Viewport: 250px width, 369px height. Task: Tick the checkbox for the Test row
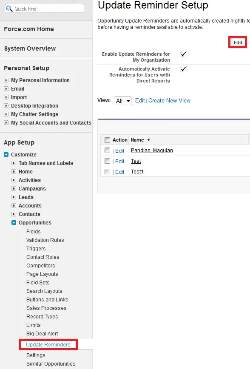pos(107,161)
